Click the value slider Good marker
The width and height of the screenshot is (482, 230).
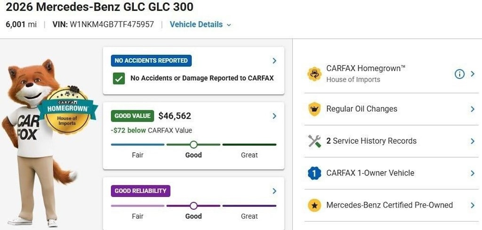[193, 145]
